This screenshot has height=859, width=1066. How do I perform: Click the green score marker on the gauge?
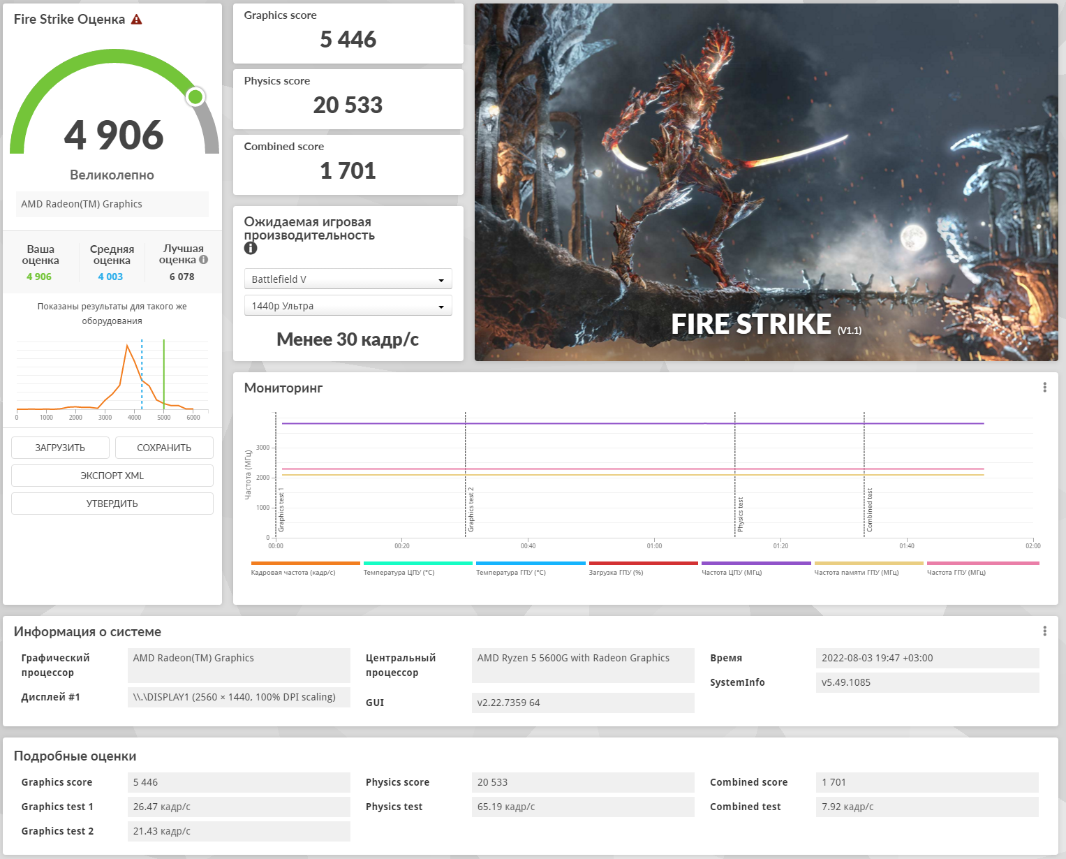click(195, 96)
